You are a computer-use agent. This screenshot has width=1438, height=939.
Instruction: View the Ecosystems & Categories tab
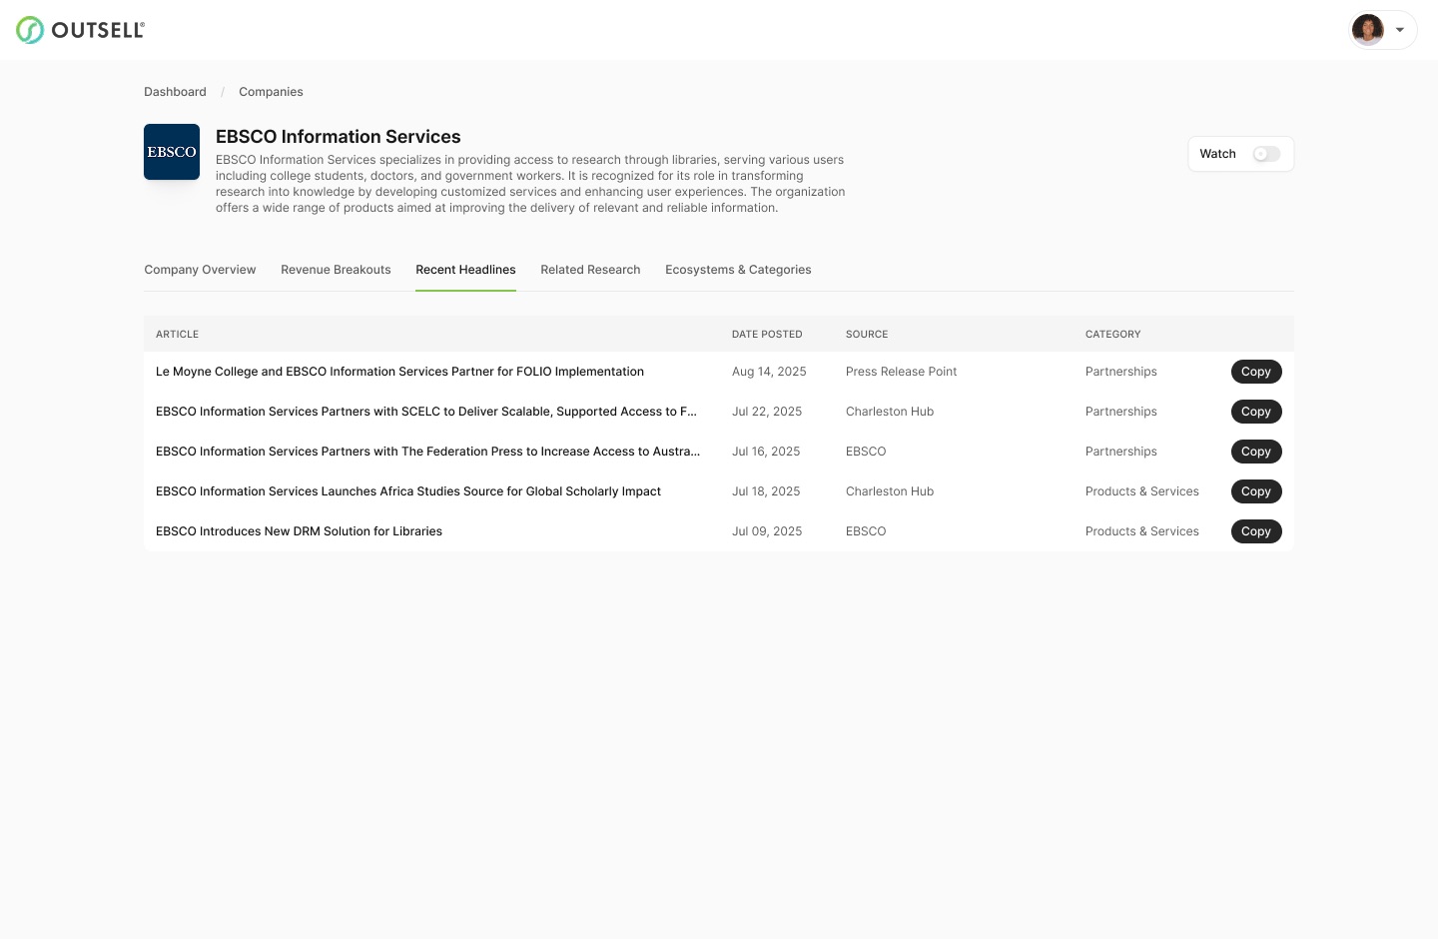(738, 270)
